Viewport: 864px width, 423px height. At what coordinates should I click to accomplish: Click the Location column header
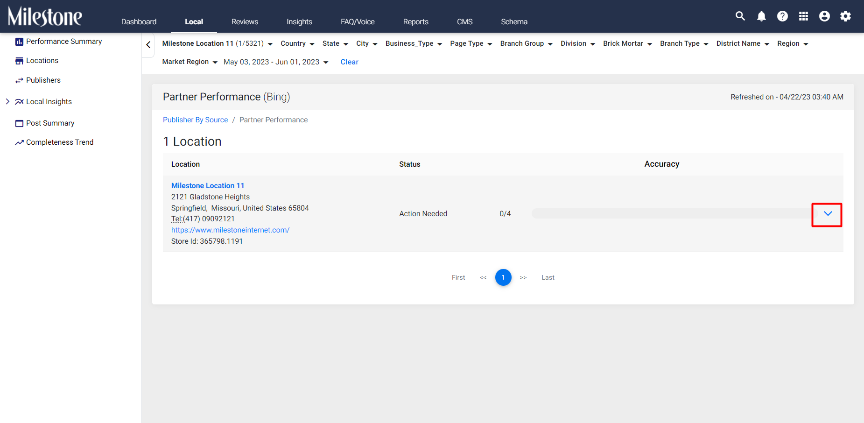point(185,164)
